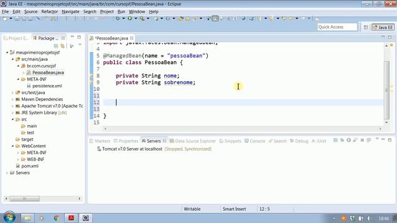Toggle the highlighted Mark Occurrences toolbar button
Image resolution: width=397 pixels, height=223 pixels.
[x=215, y=19]
